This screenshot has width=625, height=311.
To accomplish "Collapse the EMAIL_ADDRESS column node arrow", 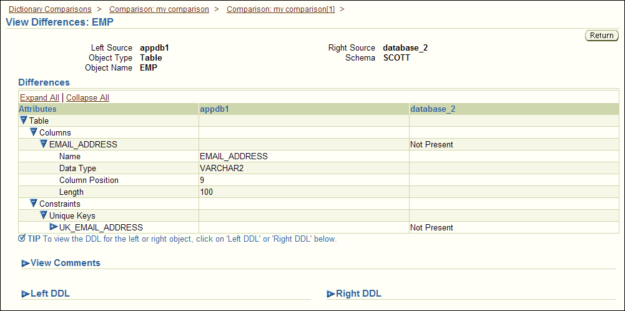I will click(x=44, y=144).
